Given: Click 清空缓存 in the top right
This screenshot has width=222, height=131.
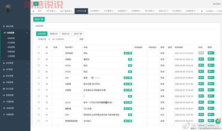Looking at the screenshot, I should 217,4.
